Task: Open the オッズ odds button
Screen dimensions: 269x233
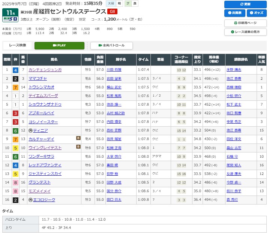Action: click(257, 13)
